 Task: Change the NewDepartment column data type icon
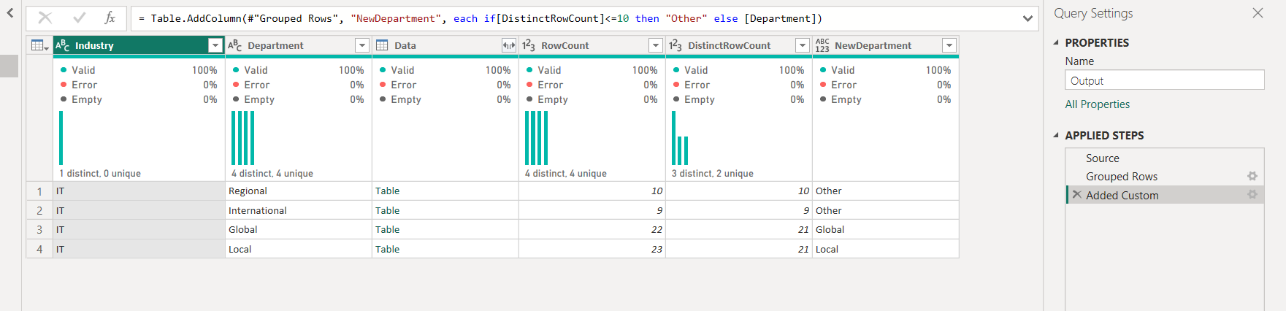822,45
